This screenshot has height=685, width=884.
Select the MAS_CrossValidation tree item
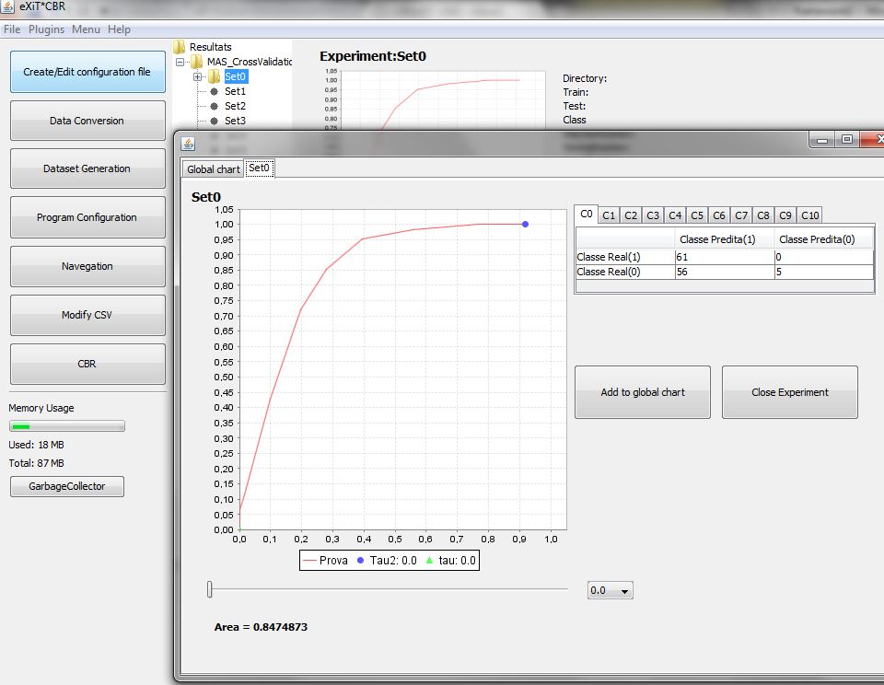[x=250, y=62]
